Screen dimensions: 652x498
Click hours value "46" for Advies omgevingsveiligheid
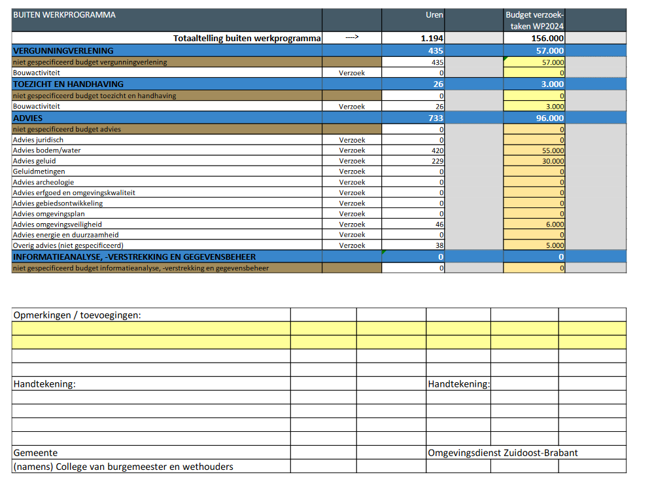pyautogui.click(x=439, y=224)
